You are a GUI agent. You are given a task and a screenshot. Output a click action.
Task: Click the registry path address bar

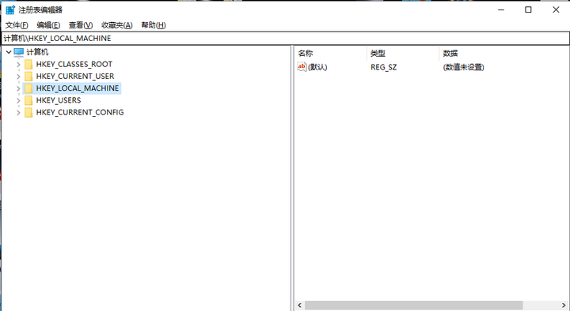[285, 38]
